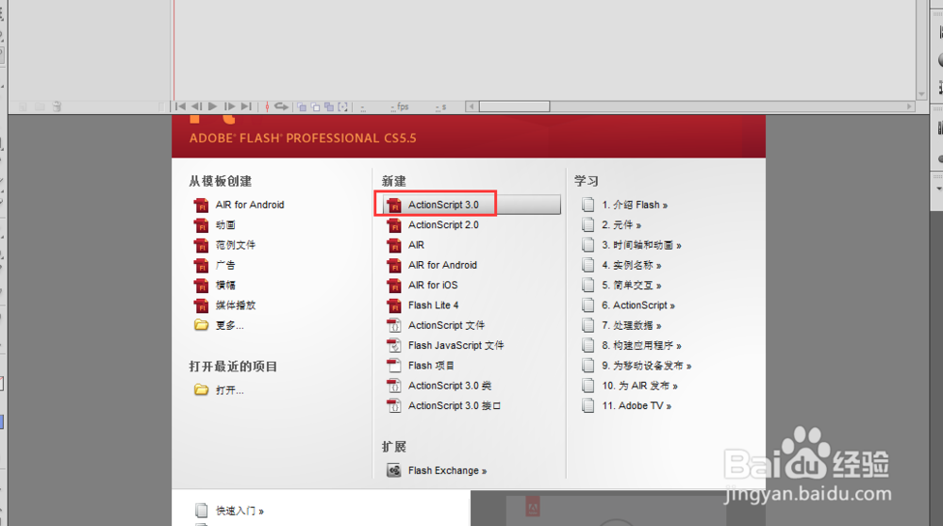Click the new layer icon
Screen dimensions: 943x526
coord(23,107)
